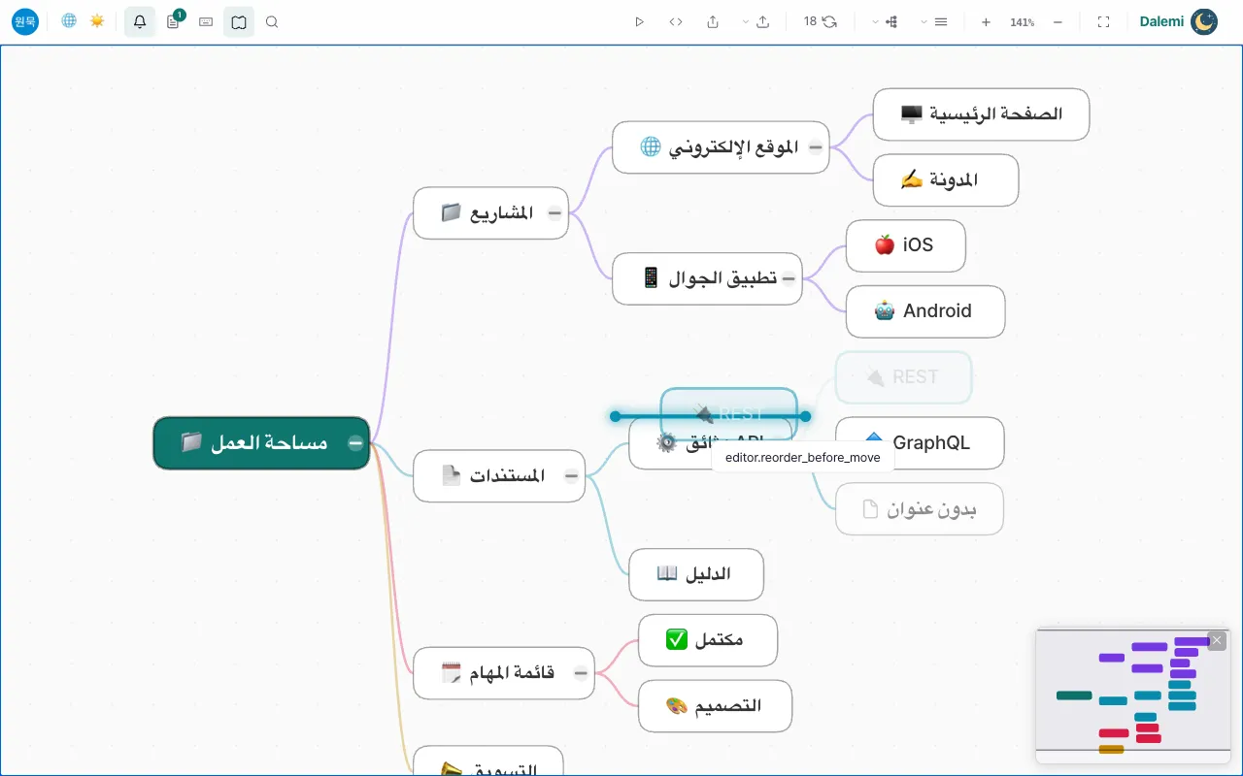
Task: Open the export options dropdown arrow
Action: [x=746, y=21]
